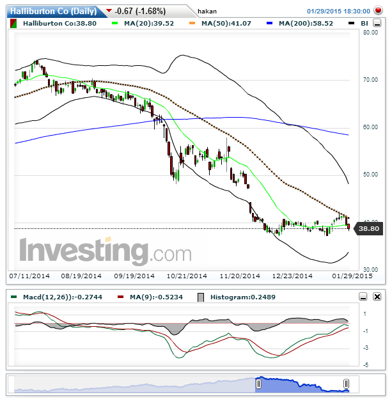This screenshot has width=392, height=401.
Task: Click the 30.00 price axis label
Action: (370, 269)
